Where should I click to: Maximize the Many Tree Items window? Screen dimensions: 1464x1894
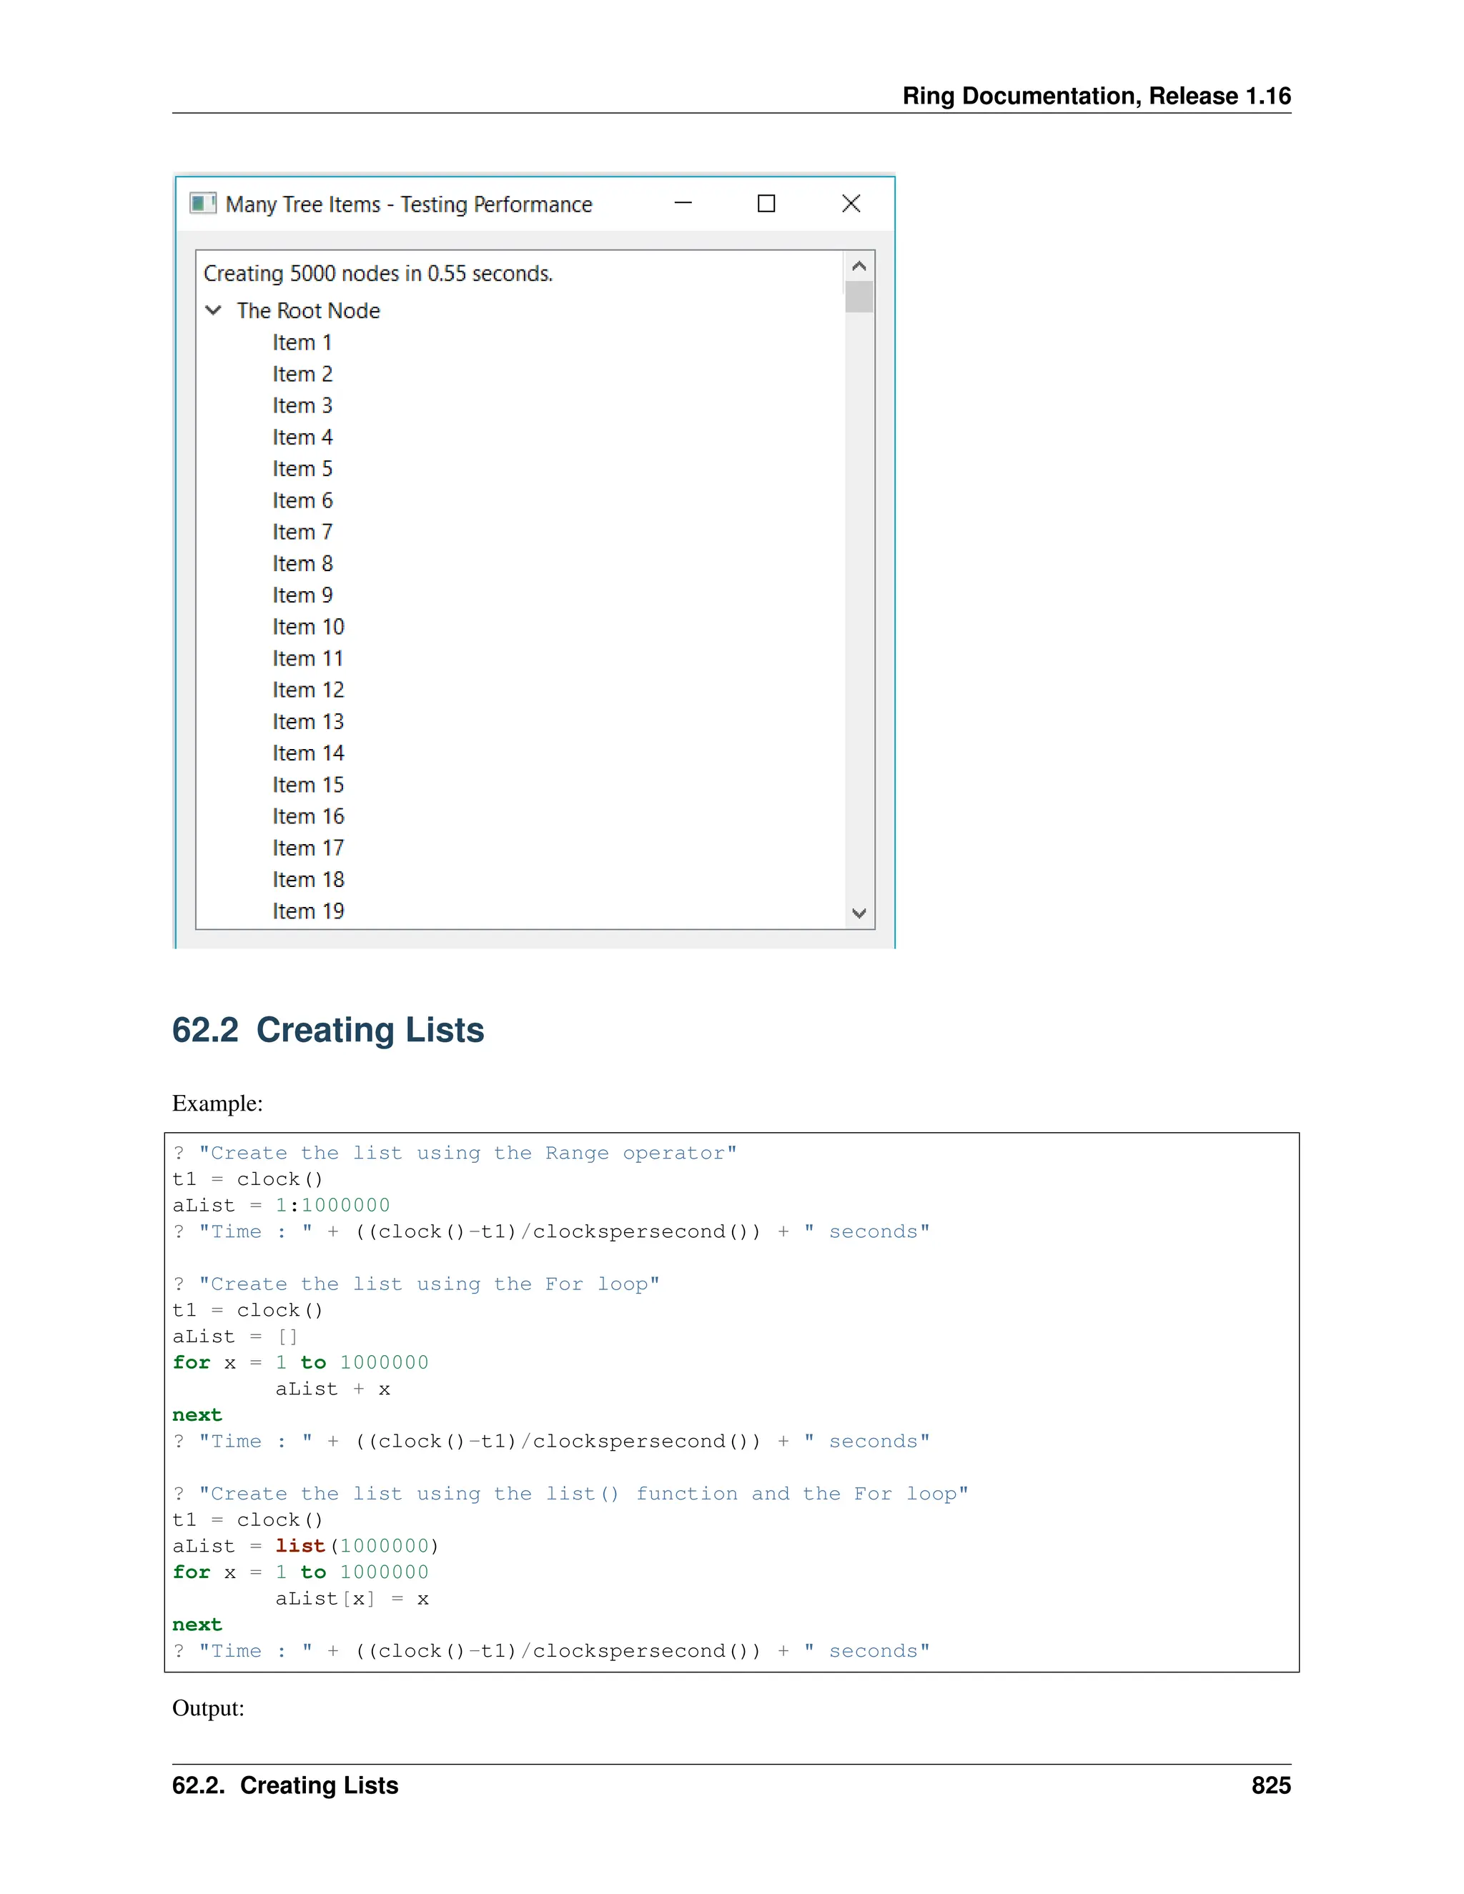point(766,204)
